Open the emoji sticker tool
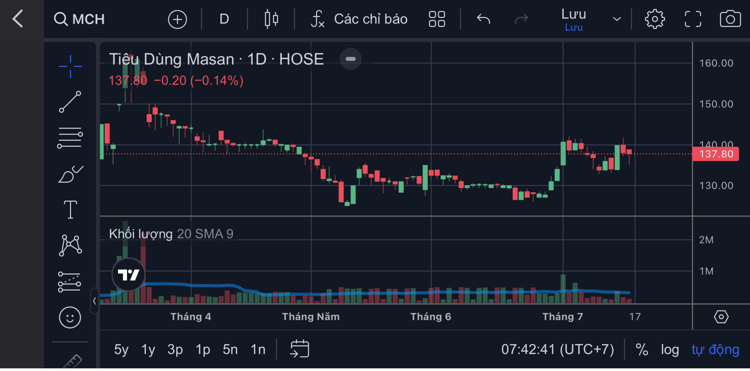Screen dimensions: 750x371 (x=70, y=318)
